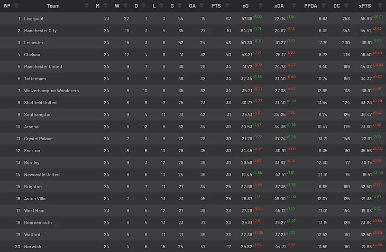Click the № column header

(7, 6)
